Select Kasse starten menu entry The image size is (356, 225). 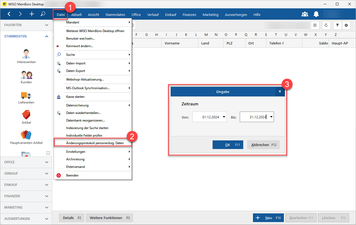pos(93,97)
